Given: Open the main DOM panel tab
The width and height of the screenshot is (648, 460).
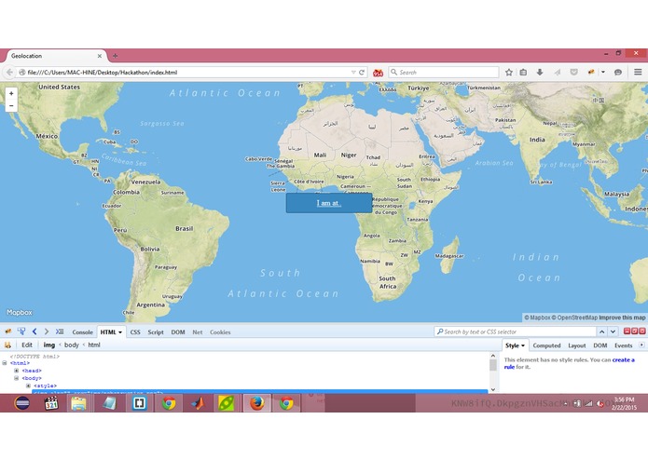Looking at the screenshot, I should [178, 332].
